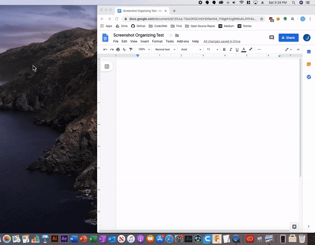Click the blue Share button

click(x=288, y=38)
